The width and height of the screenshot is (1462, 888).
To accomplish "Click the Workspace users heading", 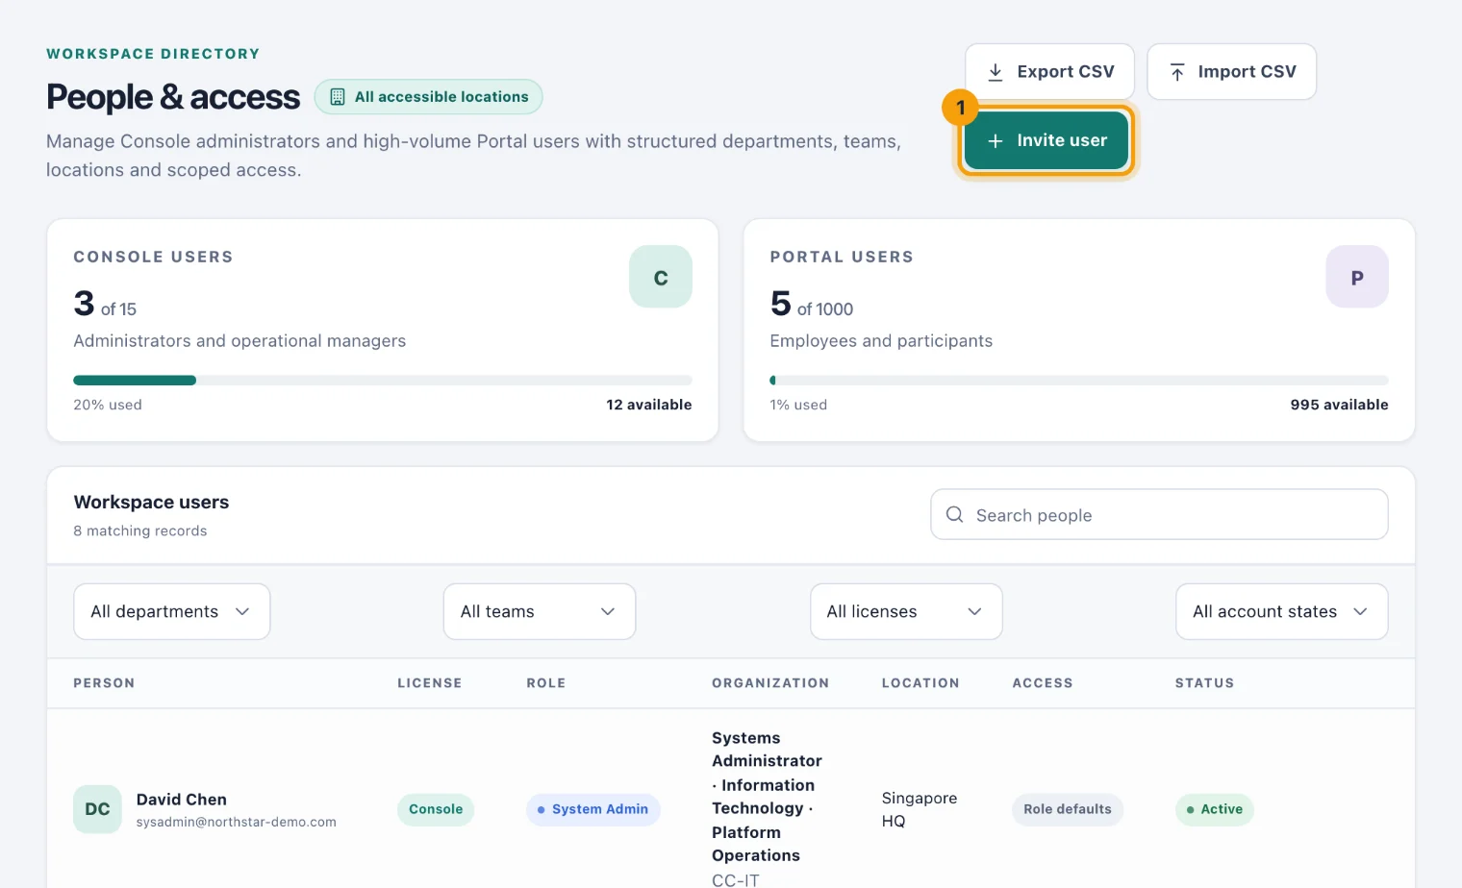I will click(x=151, y=502).
